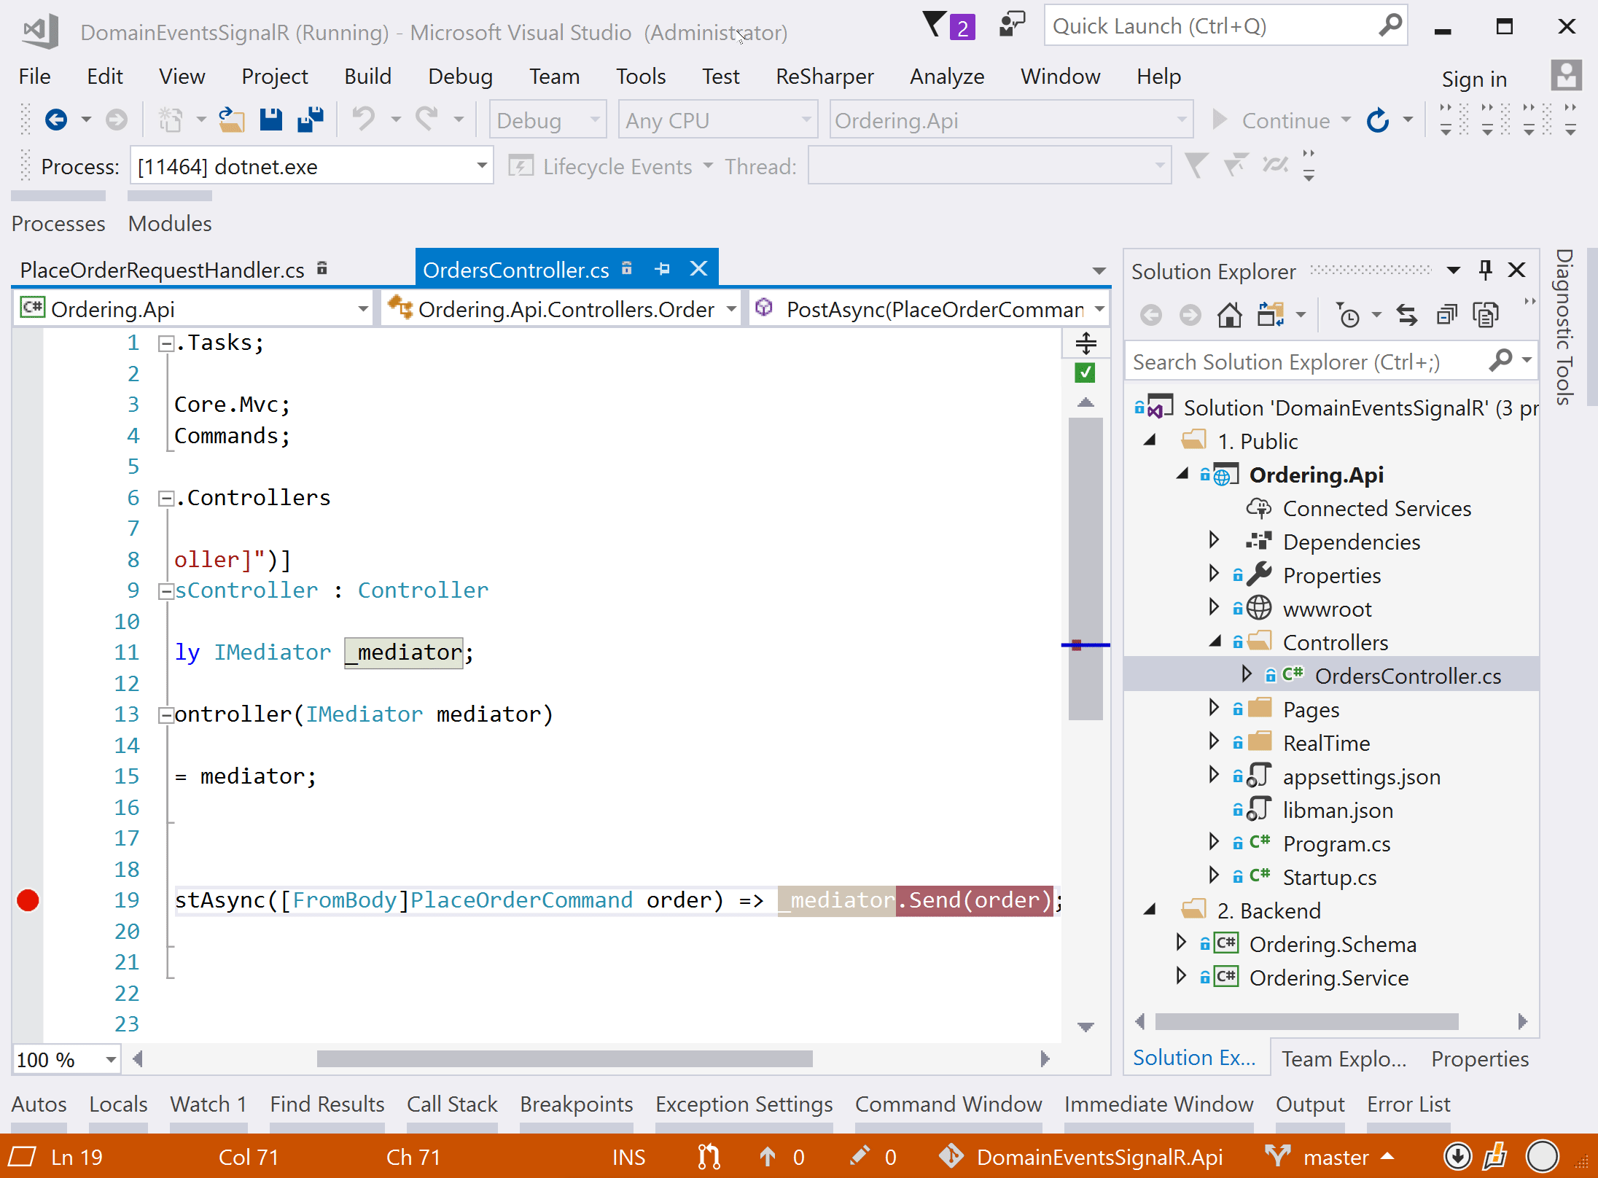
Task: Collapse the Controllers folder node
Action: (x=1215, y=641)
